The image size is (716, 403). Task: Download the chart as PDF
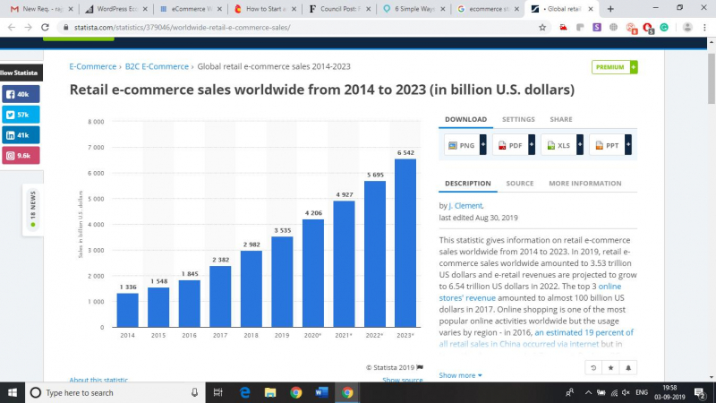[x=510, y=145]
